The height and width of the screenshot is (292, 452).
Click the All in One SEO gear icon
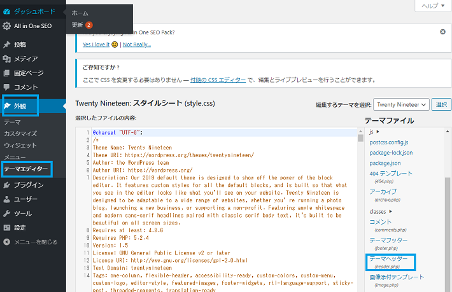point(6,26)
